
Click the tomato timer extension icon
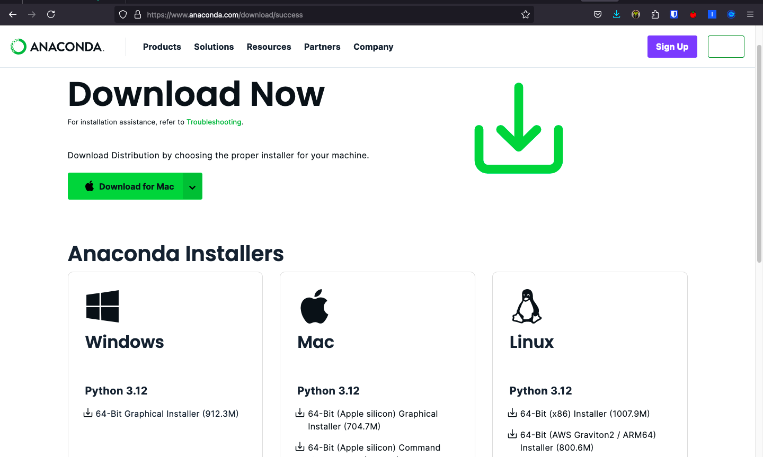(693, 15)
